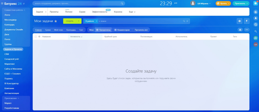Click Прочитать все
The image size is (259, 112).
[x=141, y=30]
